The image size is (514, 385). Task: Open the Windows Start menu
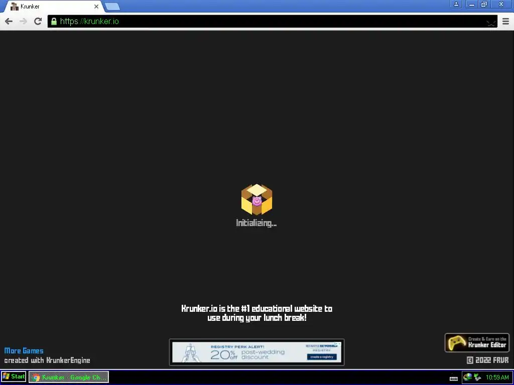click(x=14, y=376)
